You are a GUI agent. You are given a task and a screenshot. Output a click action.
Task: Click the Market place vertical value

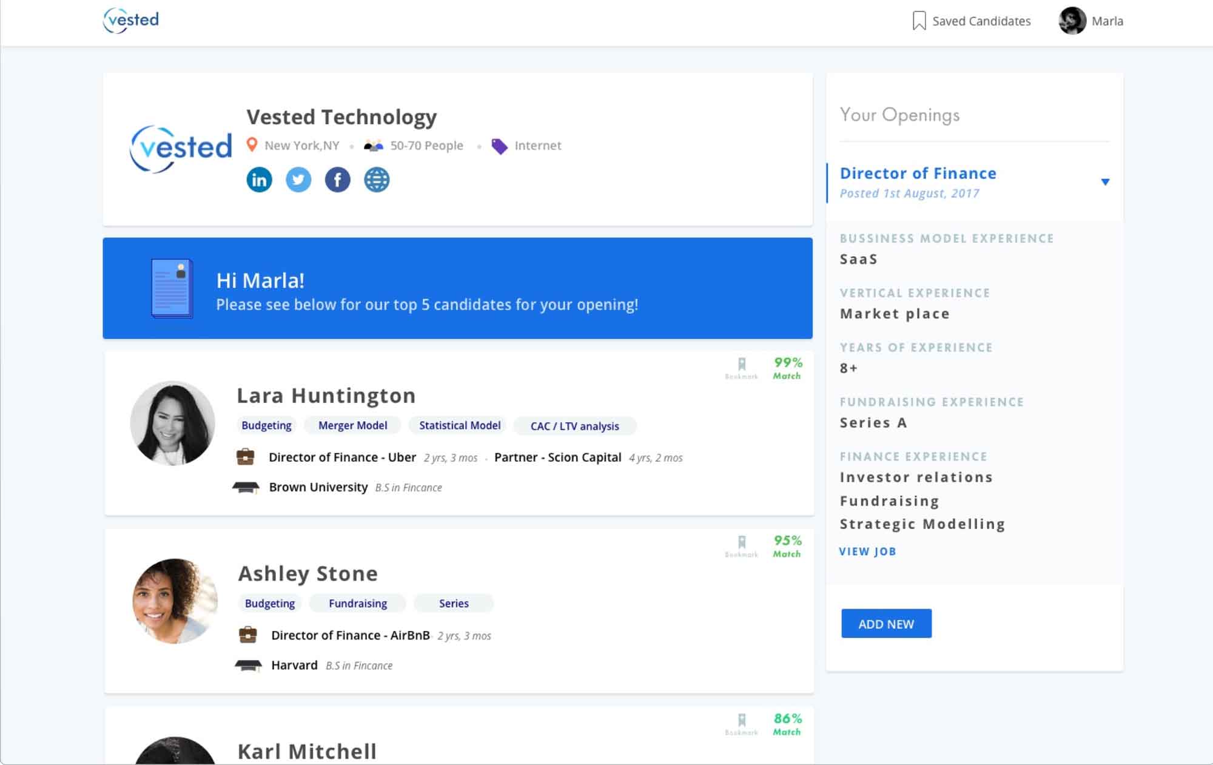coord(895,314)
